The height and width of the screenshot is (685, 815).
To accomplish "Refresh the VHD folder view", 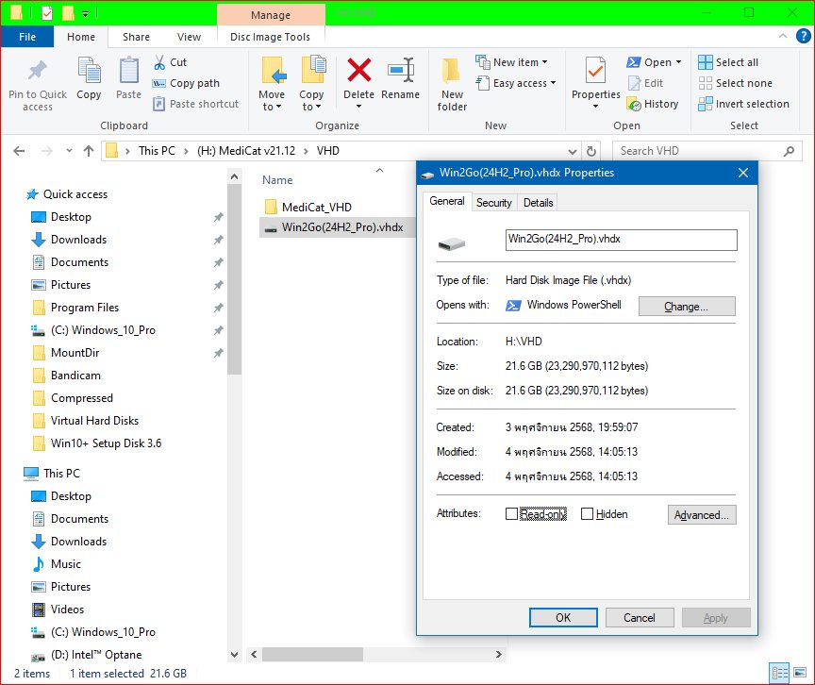I will point(591,151).
